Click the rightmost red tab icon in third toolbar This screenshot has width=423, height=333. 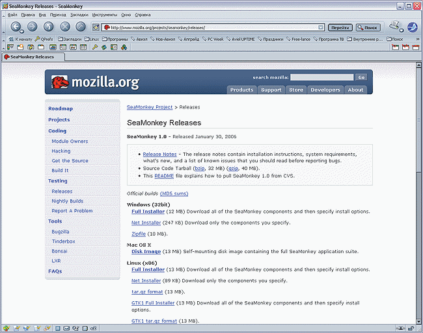pyautogui.click(x=416, y=47)
